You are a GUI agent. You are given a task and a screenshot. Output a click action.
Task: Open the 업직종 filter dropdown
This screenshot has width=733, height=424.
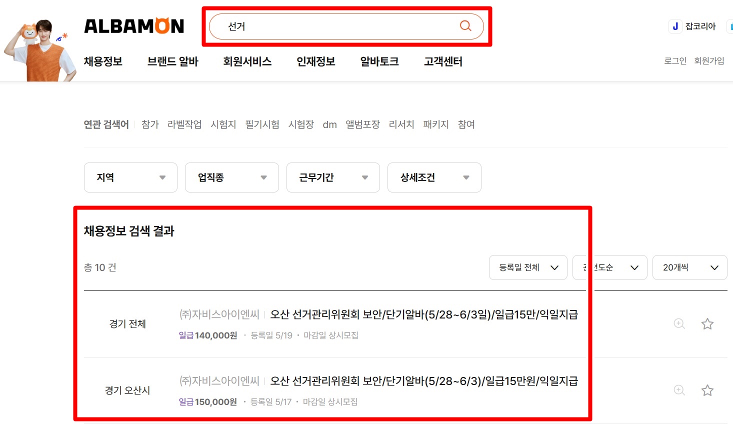[x=231, y=177]
